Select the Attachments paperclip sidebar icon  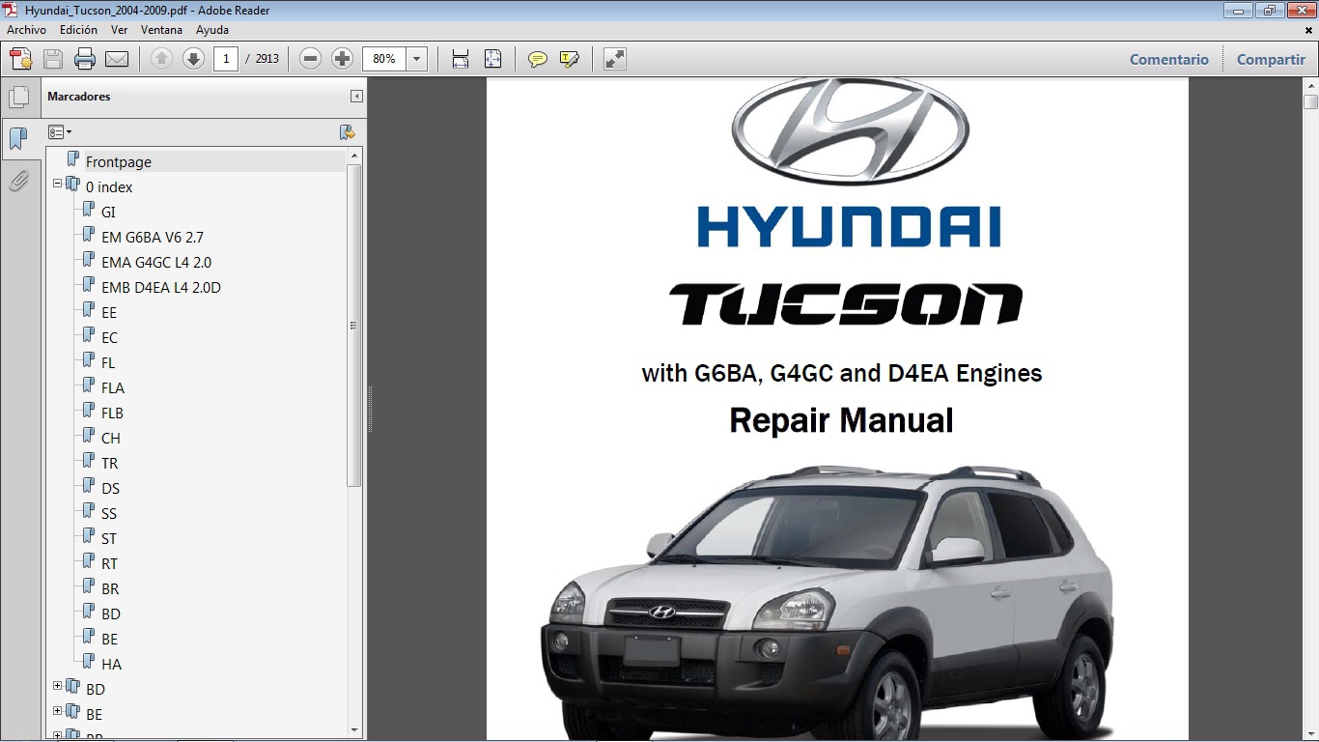(x=19, y=180)
